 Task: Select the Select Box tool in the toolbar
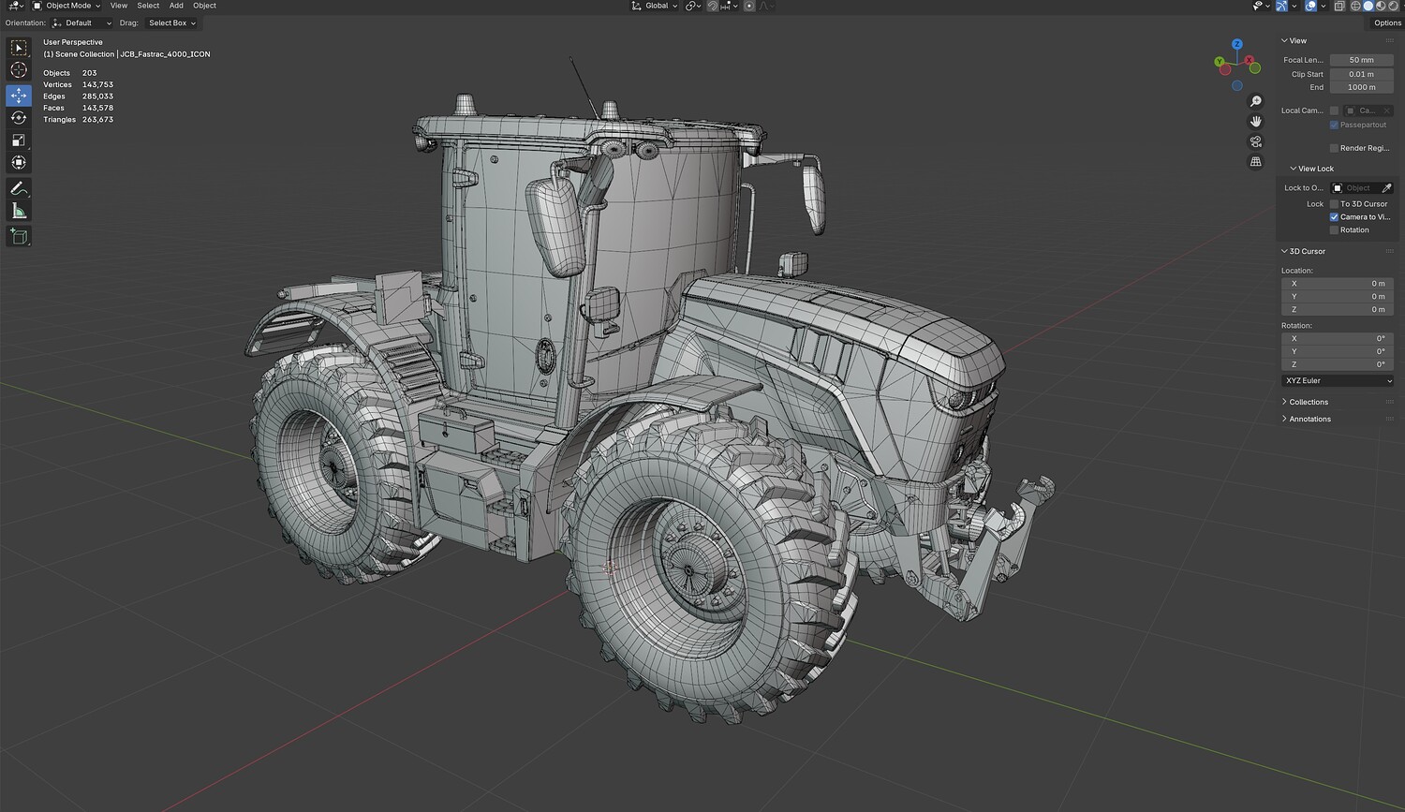[19, 48]
